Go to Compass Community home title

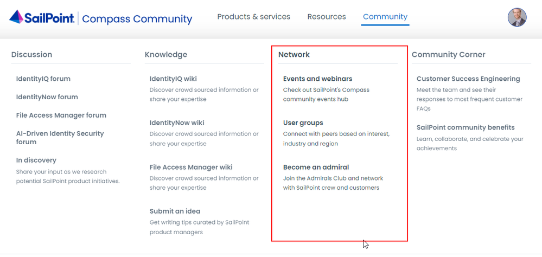coord(137,19)
